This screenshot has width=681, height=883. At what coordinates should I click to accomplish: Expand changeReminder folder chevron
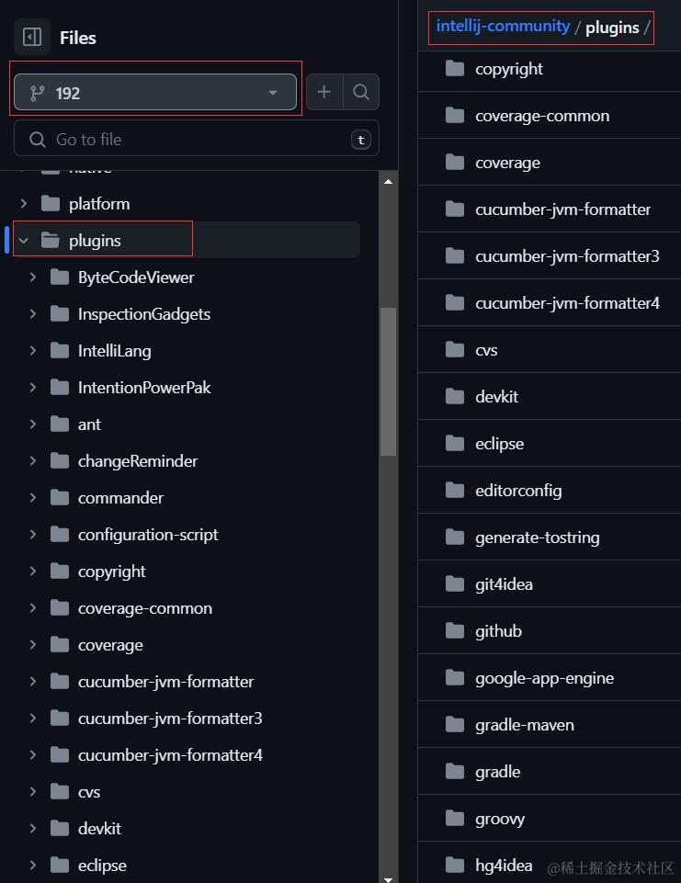[x=33, y=460]
